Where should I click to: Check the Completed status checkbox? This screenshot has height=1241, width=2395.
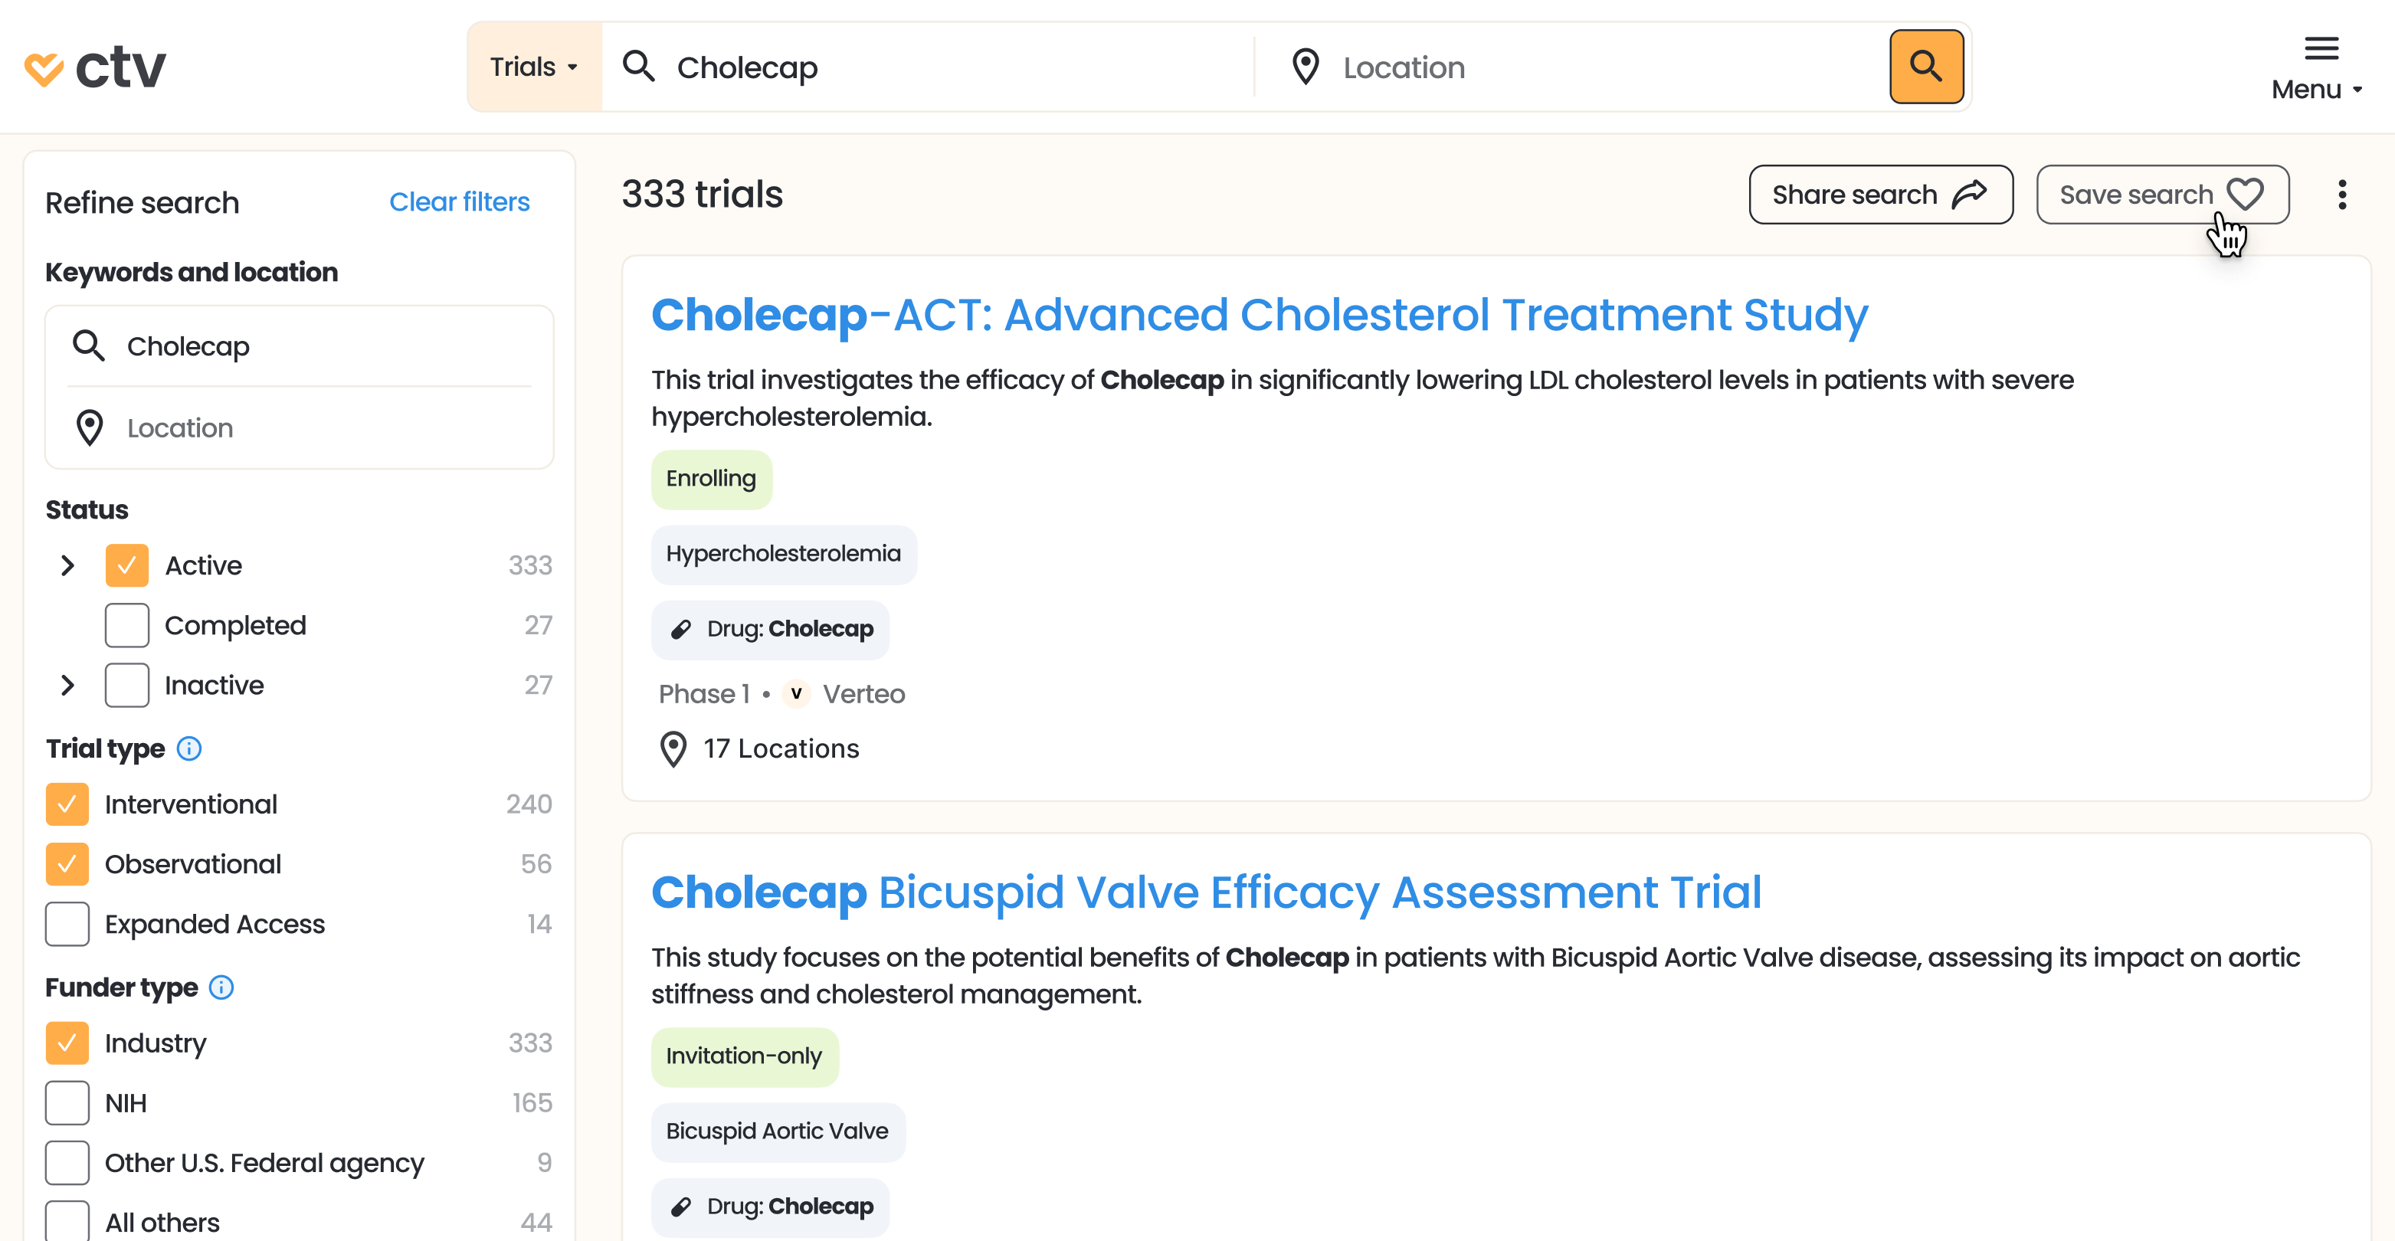coord(126,626)
